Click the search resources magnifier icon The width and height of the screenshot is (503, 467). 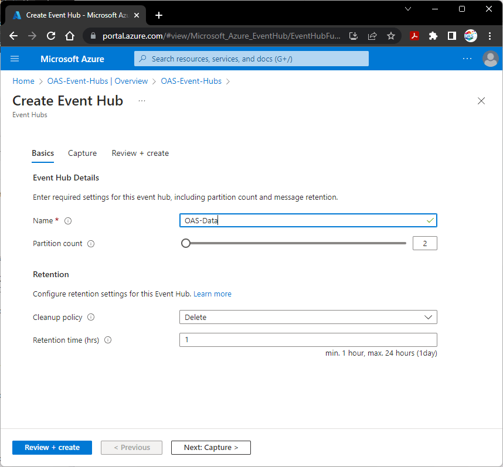tap(142, 59)
